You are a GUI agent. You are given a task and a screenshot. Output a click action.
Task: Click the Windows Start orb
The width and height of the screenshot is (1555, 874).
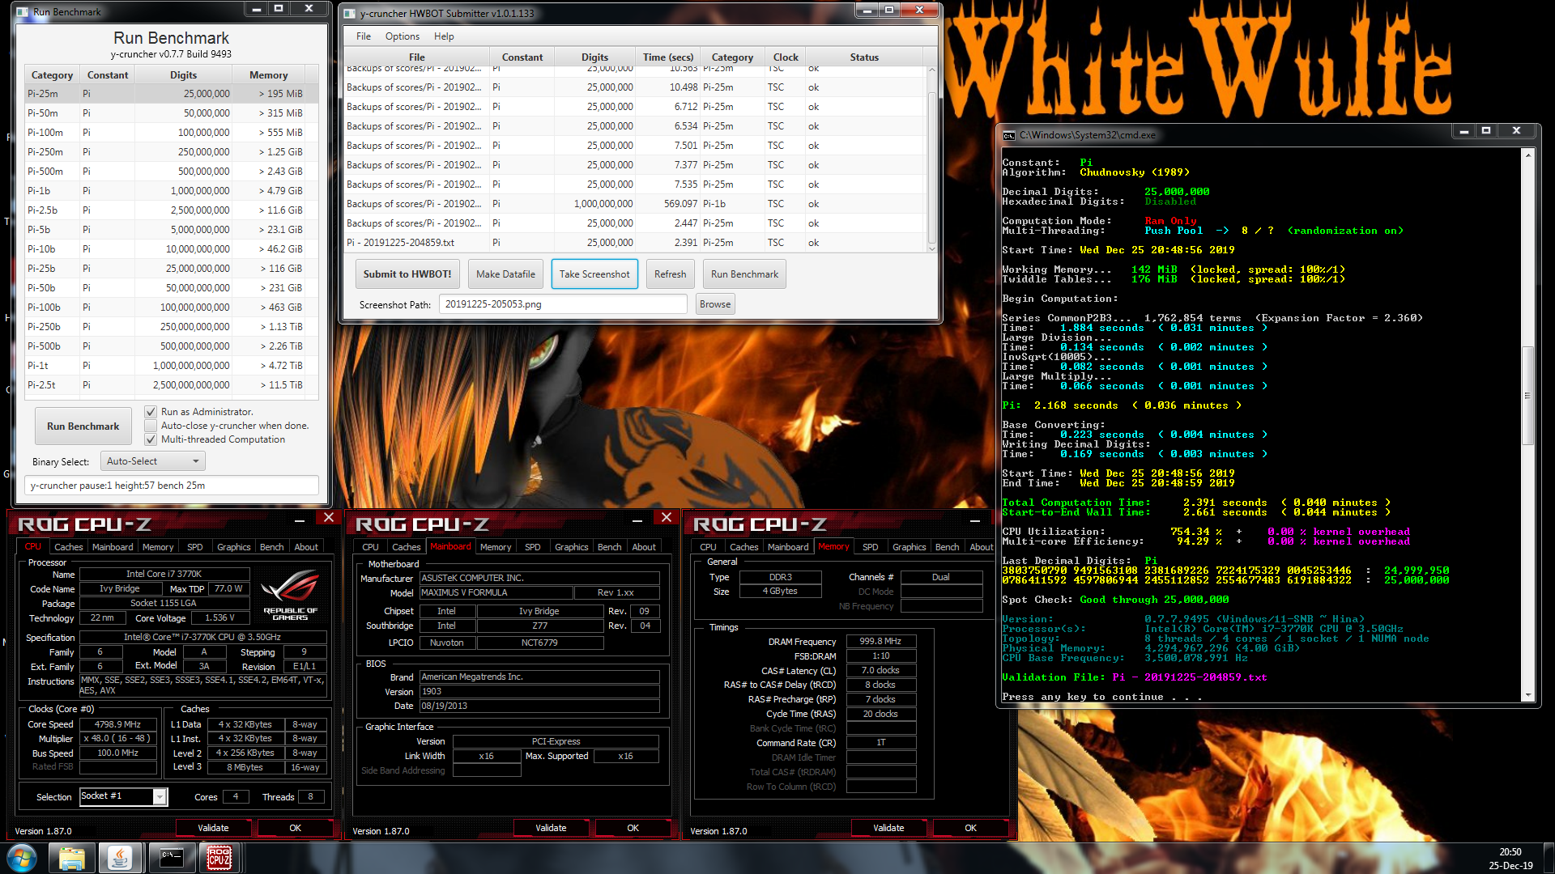point(22,858)
